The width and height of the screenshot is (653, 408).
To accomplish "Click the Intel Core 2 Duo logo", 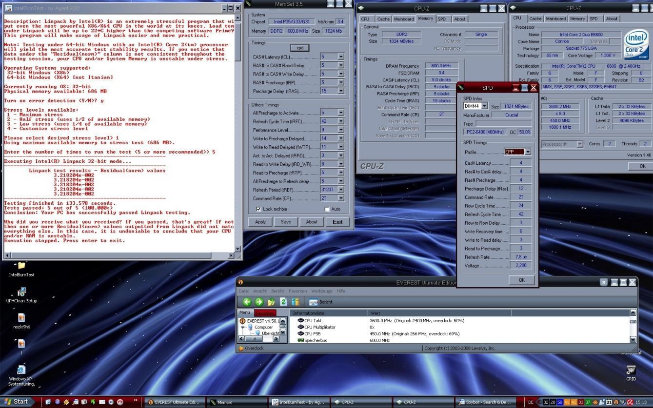I will tap(637, 45).
